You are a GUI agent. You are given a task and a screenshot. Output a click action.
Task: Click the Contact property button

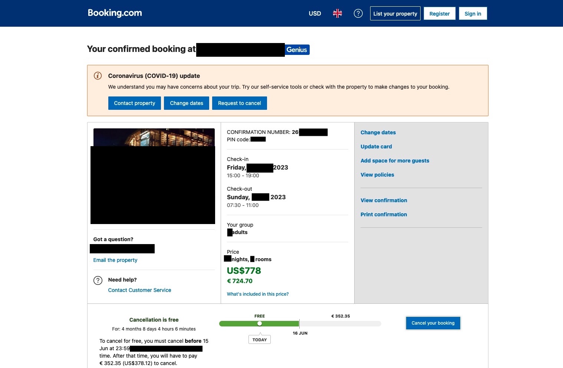[134, 103]
